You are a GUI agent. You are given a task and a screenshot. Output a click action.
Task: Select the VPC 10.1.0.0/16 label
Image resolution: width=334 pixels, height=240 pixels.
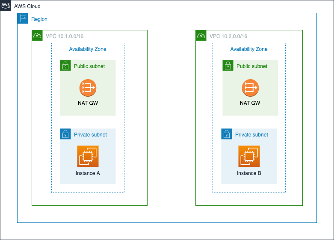(x=65, y=36)
